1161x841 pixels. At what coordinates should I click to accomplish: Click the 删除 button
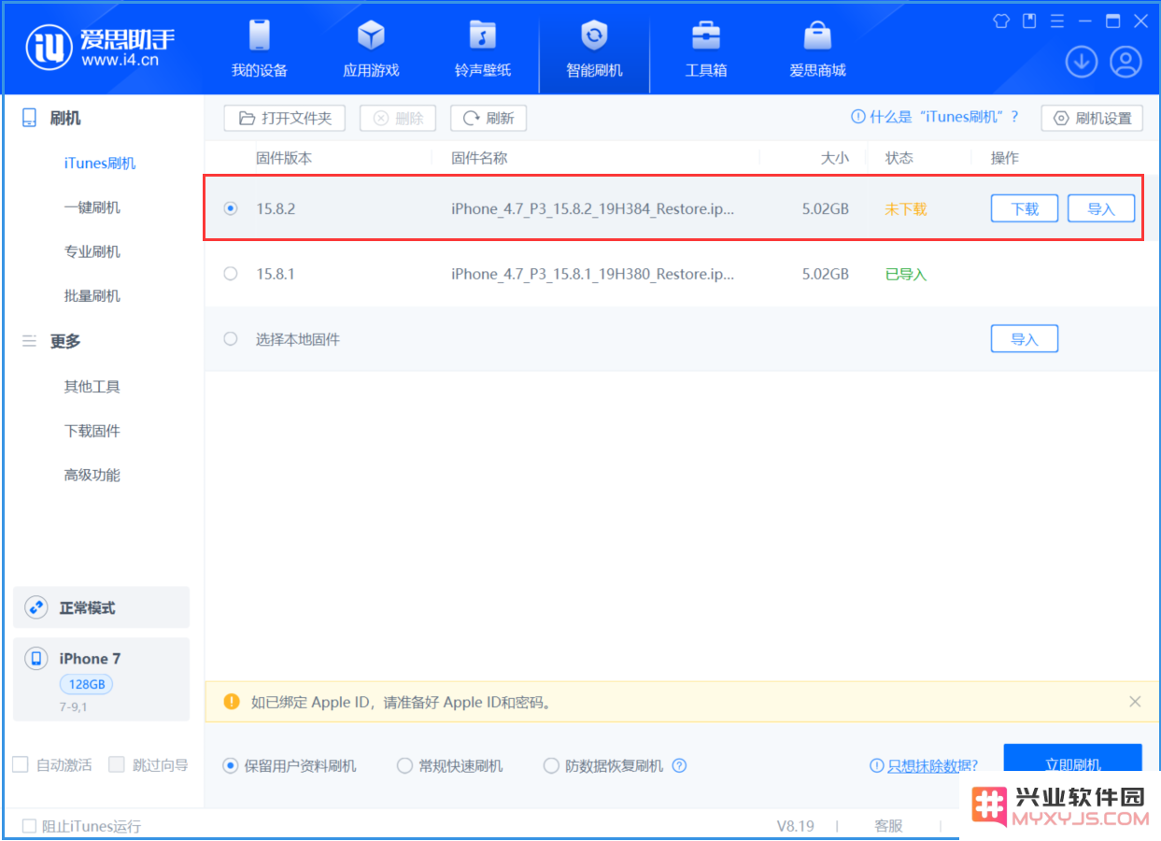pos(398,119)
